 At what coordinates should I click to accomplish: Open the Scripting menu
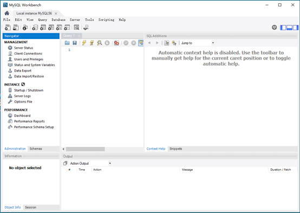pos(106,20)
